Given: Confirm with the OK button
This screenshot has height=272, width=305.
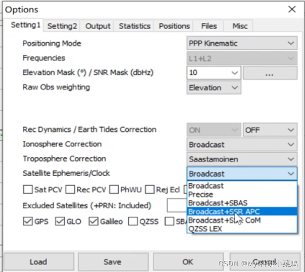Looking at the screenshot, I should [188, 262].
